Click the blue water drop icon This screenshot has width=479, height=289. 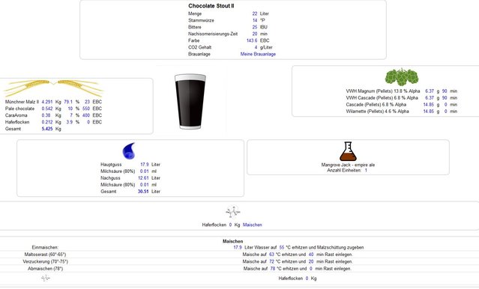pyautogui.click(x=129, y=150)
